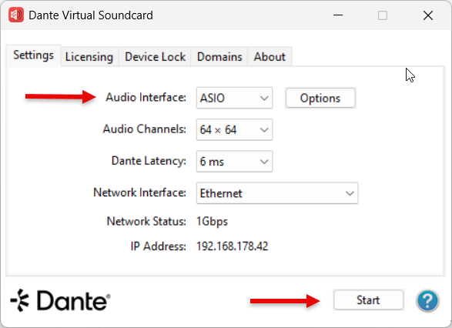The image size is (452, 328).
Task: Start the Dante Virtual Soundcard
Action: 368,300
